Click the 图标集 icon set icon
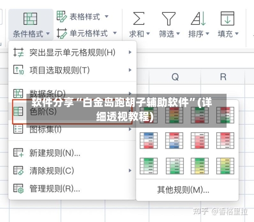 18,129
